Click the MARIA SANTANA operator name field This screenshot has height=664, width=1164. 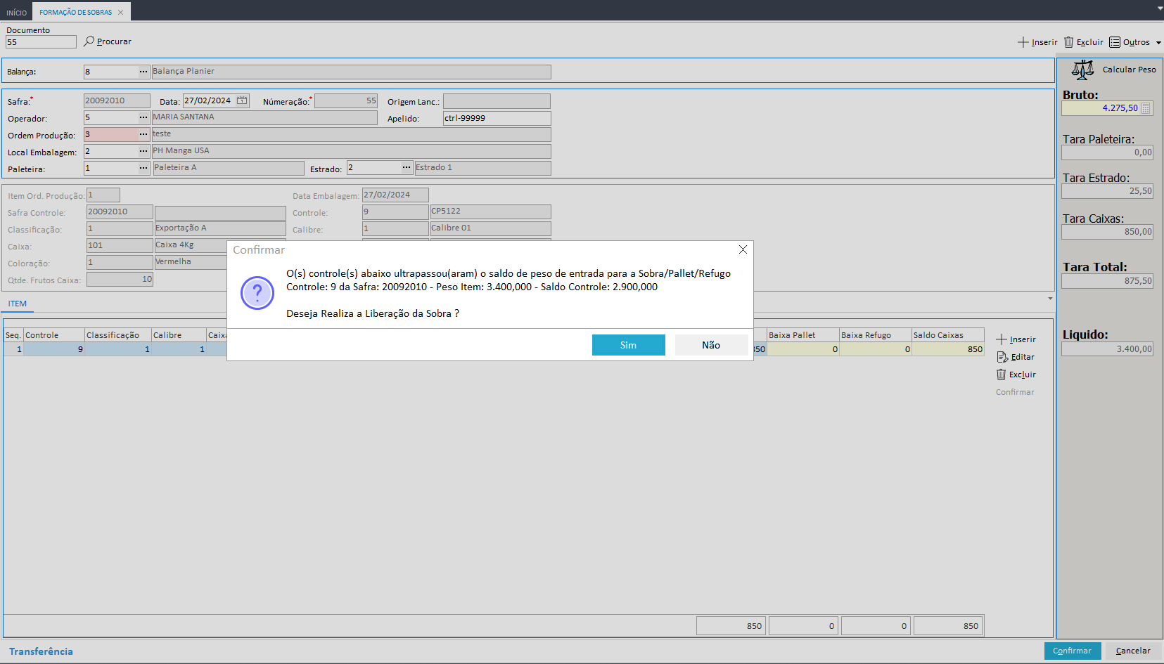tap(264, 117)
